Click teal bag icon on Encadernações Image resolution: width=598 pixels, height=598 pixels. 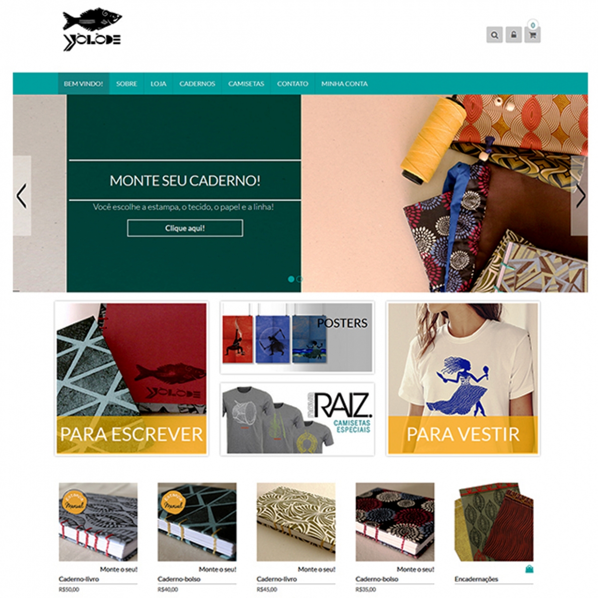pos(529,569)
